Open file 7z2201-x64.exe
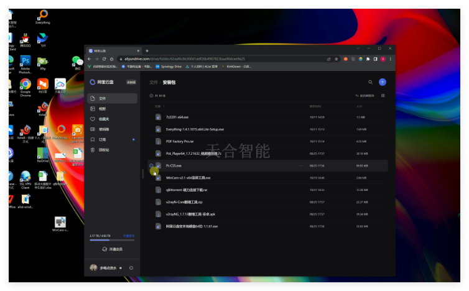Image resolution: width=469 pixels, height=291 pixels. [177, 118]
